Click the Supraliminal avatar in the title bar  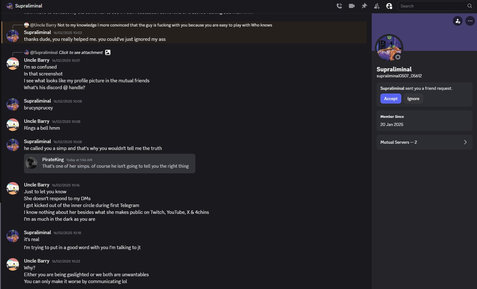pyautogui.click(x=10, y=6)
